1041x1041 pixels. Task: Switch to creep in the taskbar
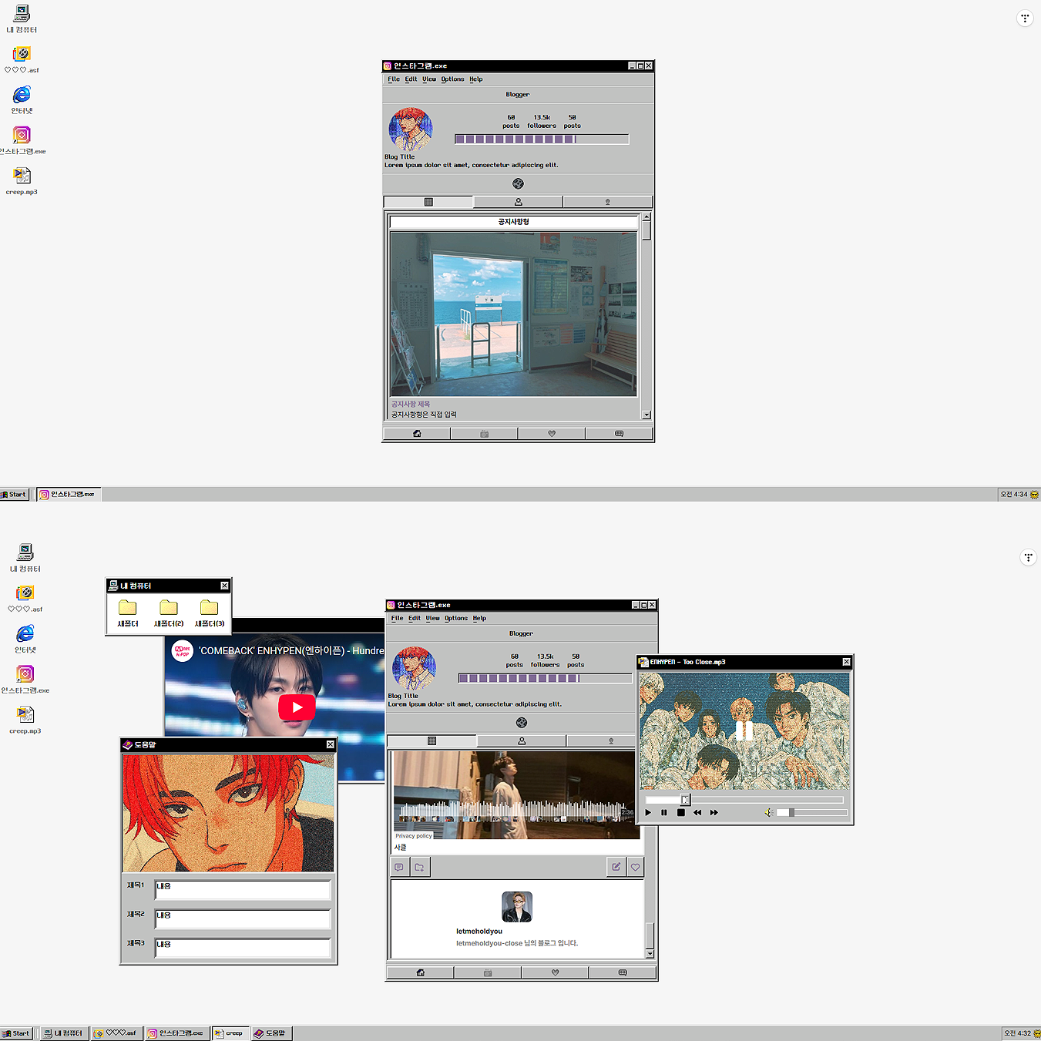point(230,1033)
